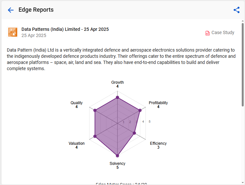The image size is (245, 185).
Task: Select the Solvency data point on radar
Action: click(x=117, y=156)
